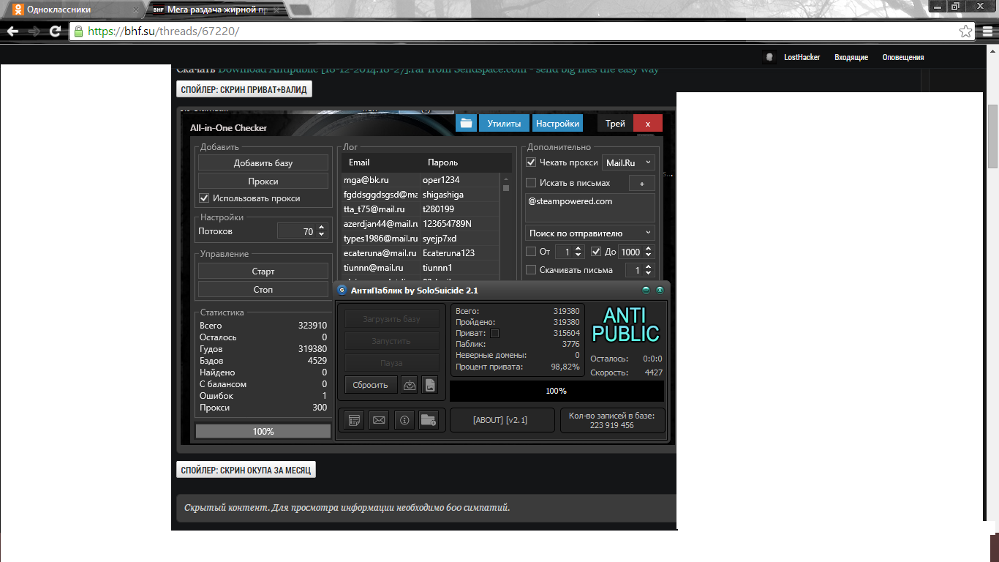Adjust the Потоков 70 stepper arrows
Viewport: 999px width, 562px height.
point(321,231)
